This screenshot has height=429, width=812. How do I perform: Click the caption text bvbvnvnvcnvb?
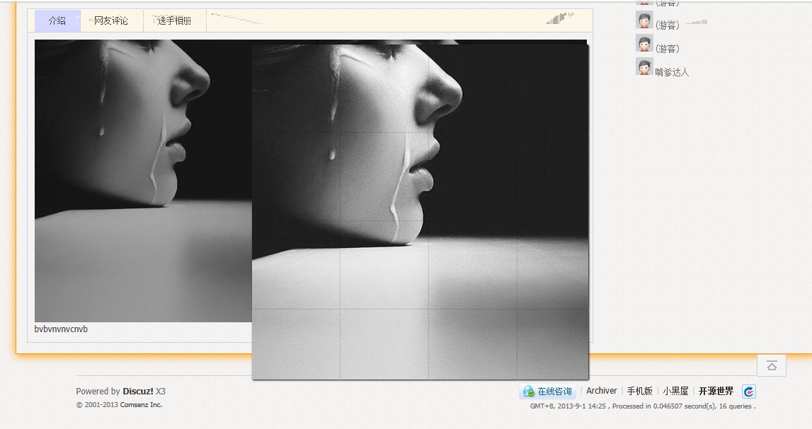click(61, 329)
